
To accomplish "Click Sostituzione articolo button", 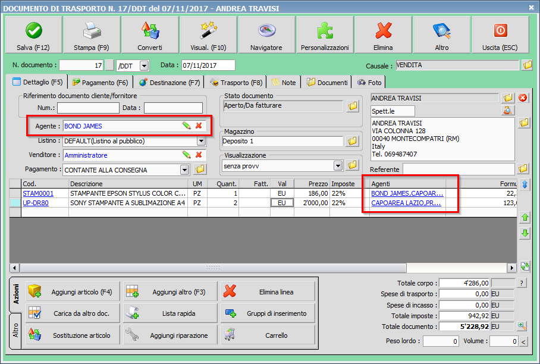I will pos(73,335).
